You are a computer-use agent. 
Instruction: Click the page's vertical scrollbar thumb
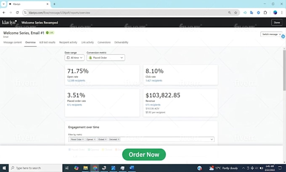284,70
